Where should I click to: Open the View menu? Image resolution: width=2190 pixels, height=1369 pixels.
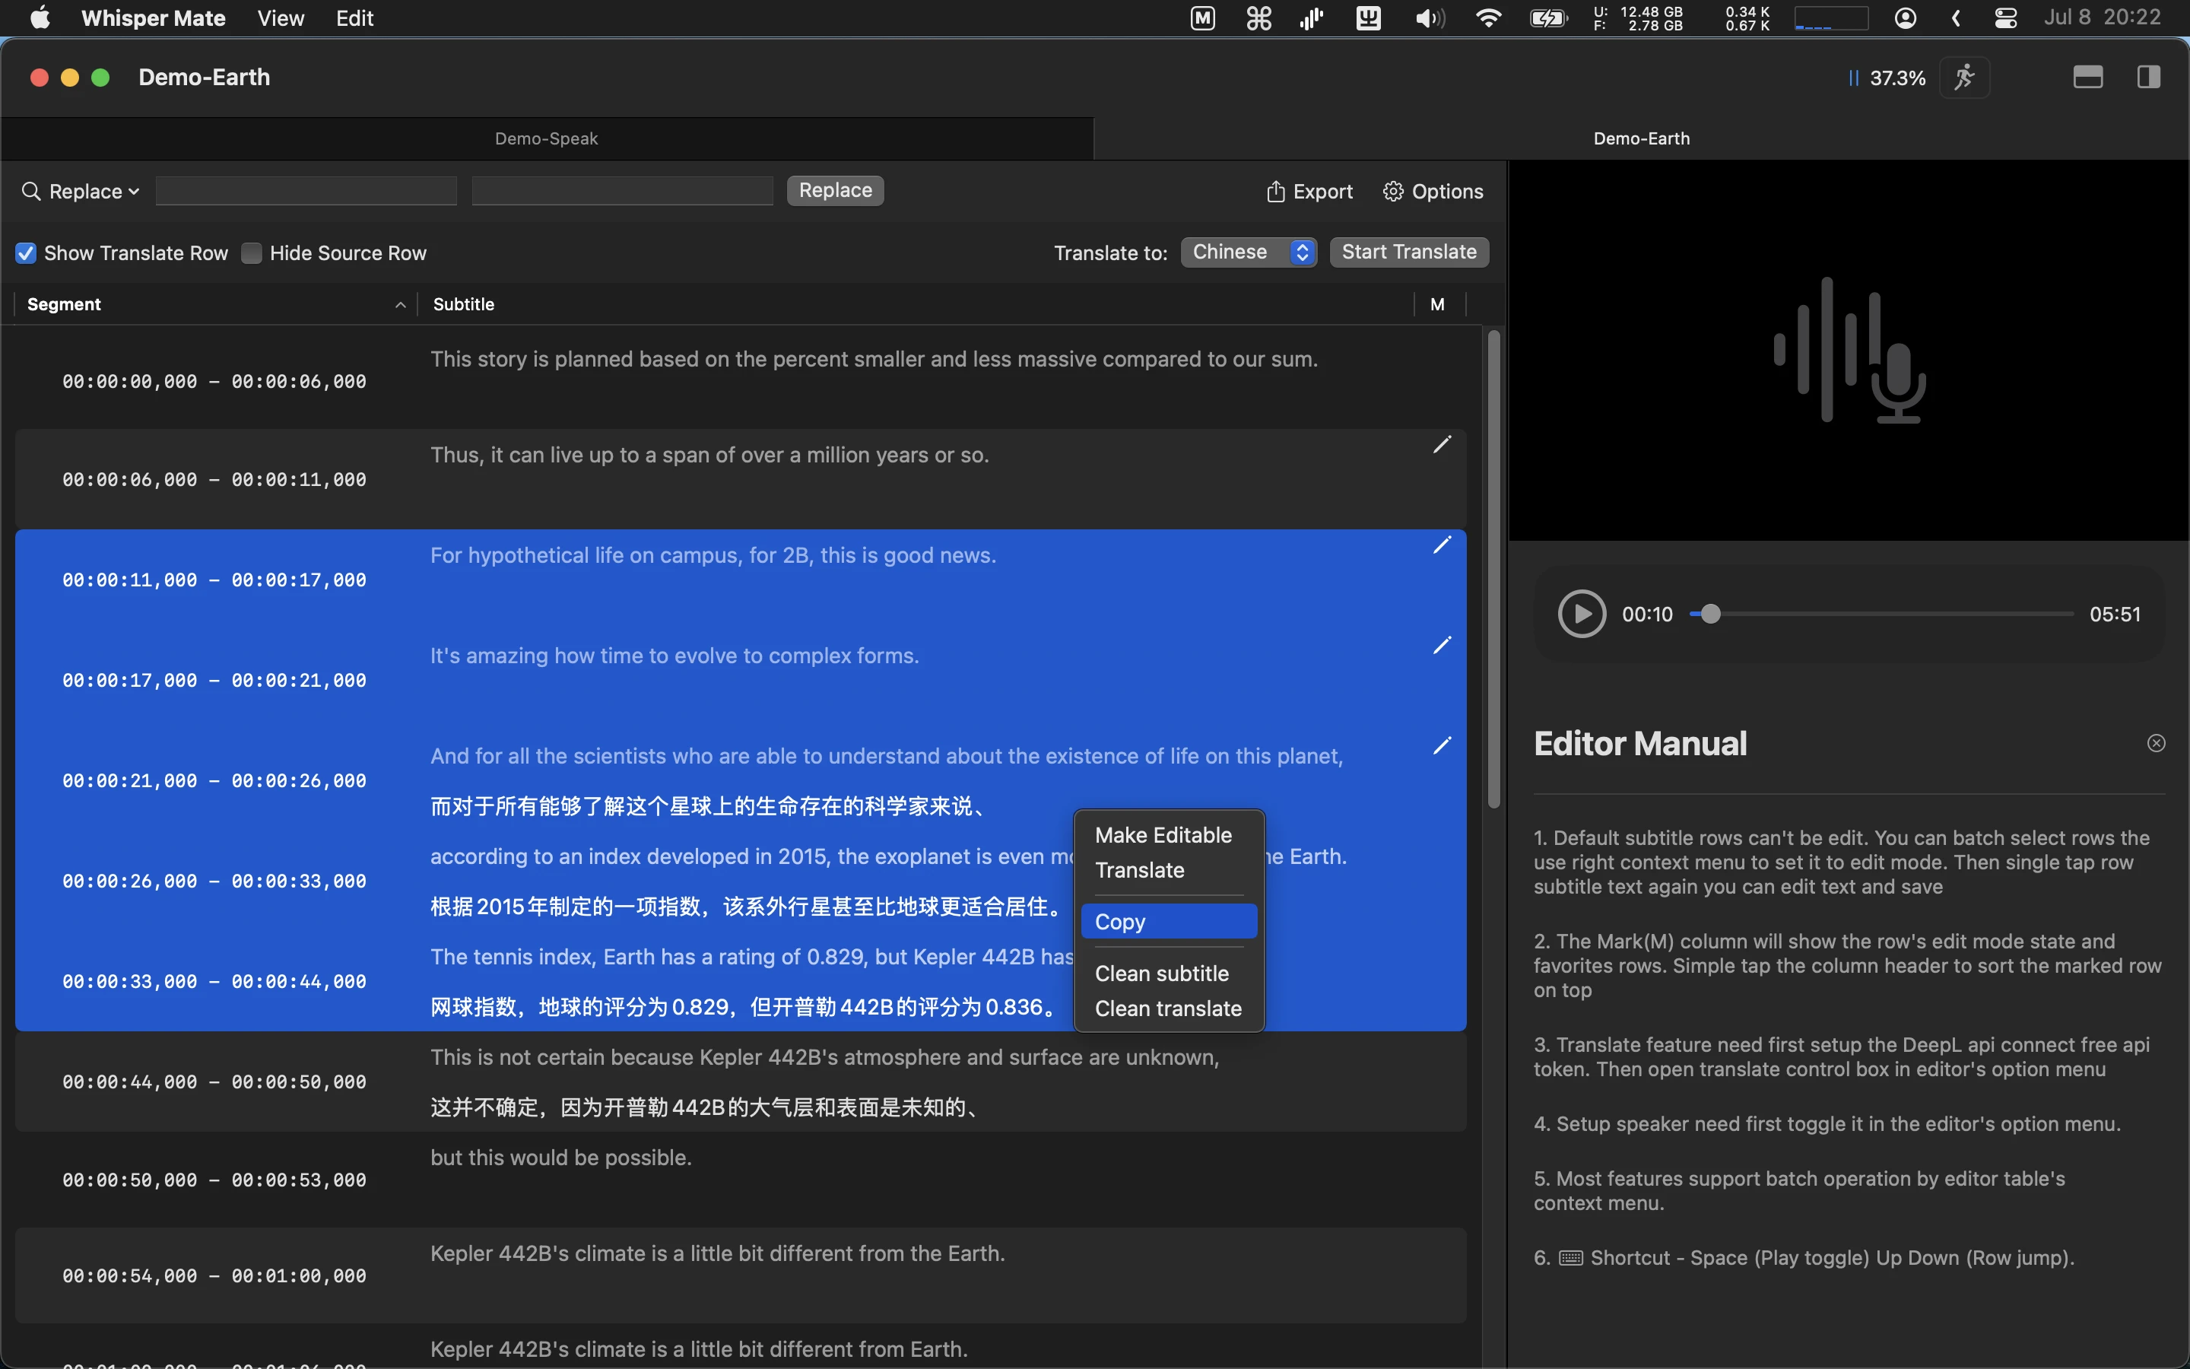(281, 18)
